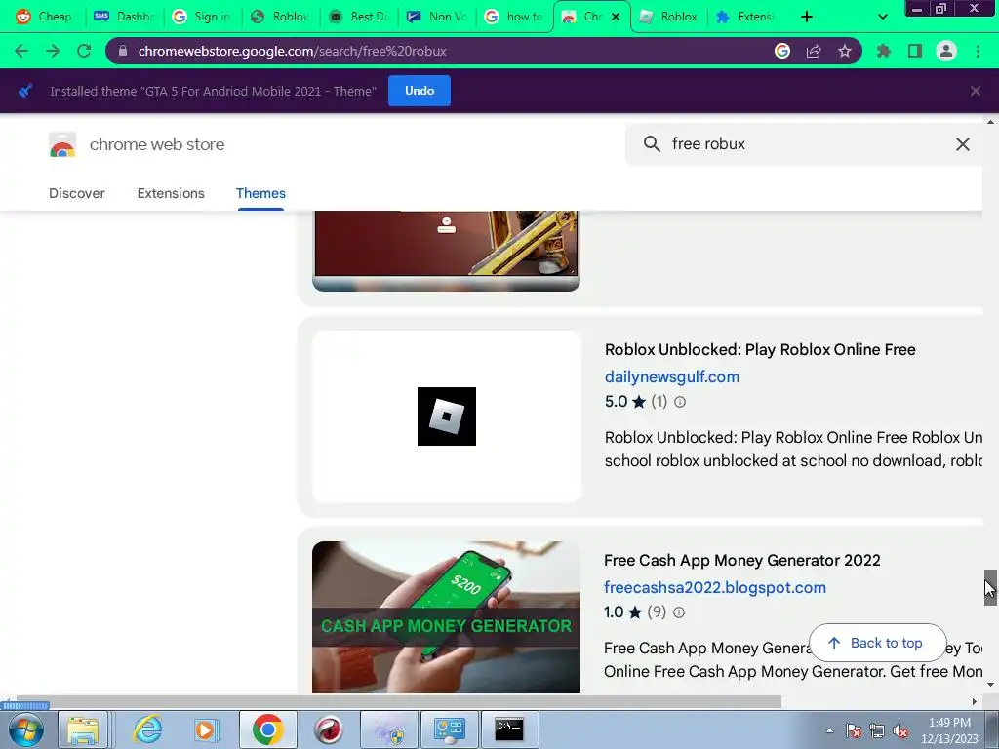The image size is (999, 749).
Task: Open the Windows Start menu
Action: coord(26,729)
